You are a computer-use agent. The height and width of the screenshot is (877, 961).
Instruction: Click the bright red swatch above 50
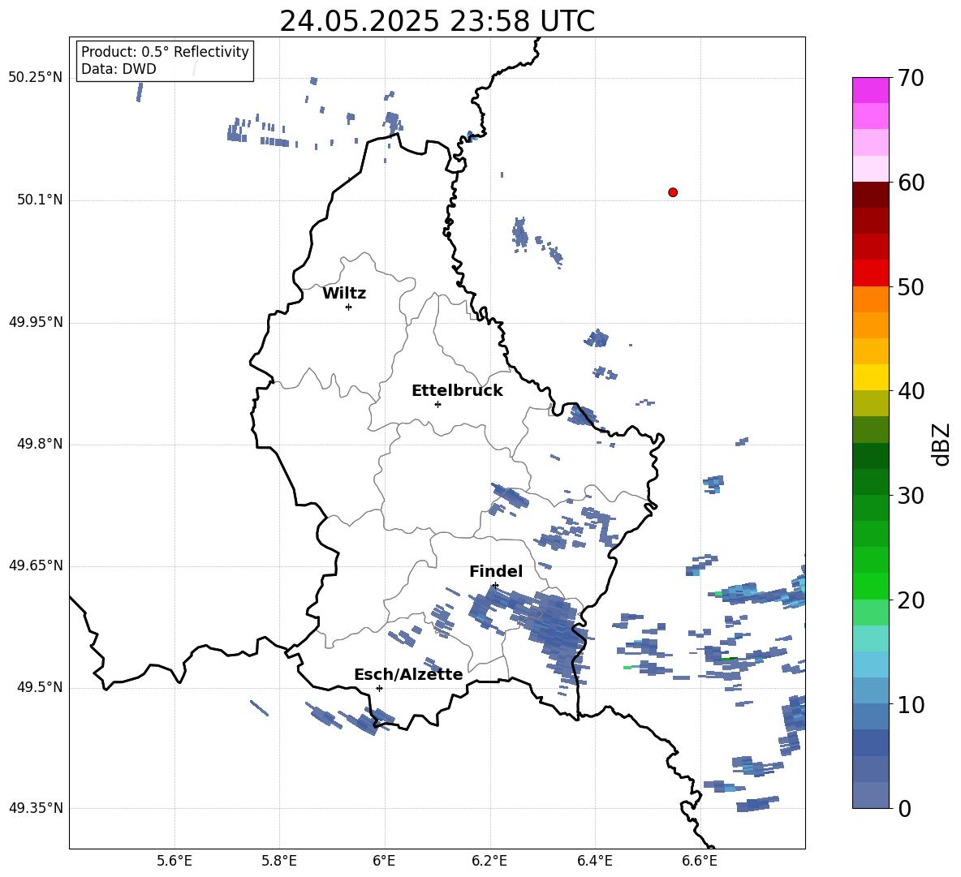pyautogui.click(x=870, y=273)
